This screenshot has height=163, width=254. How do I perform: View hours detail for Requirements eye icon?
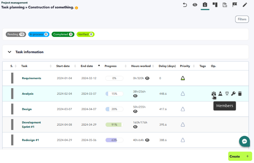[x=147, y=78]
